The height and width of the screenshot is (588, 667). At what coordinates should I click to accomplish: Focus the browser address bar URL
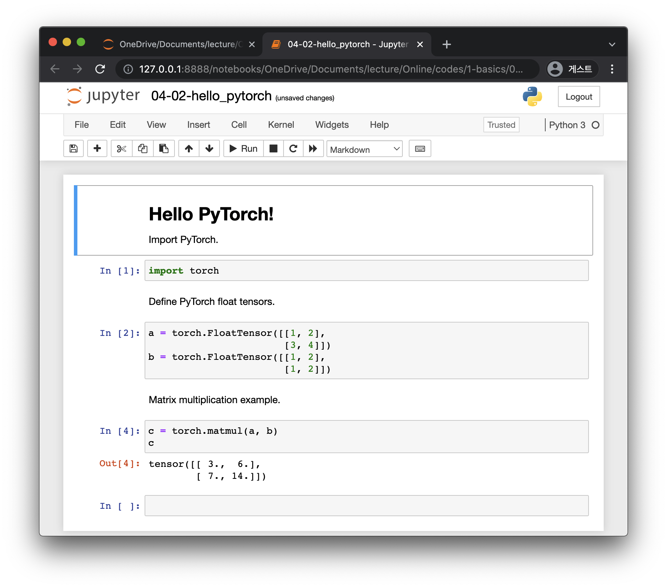(x=331, y=69)
